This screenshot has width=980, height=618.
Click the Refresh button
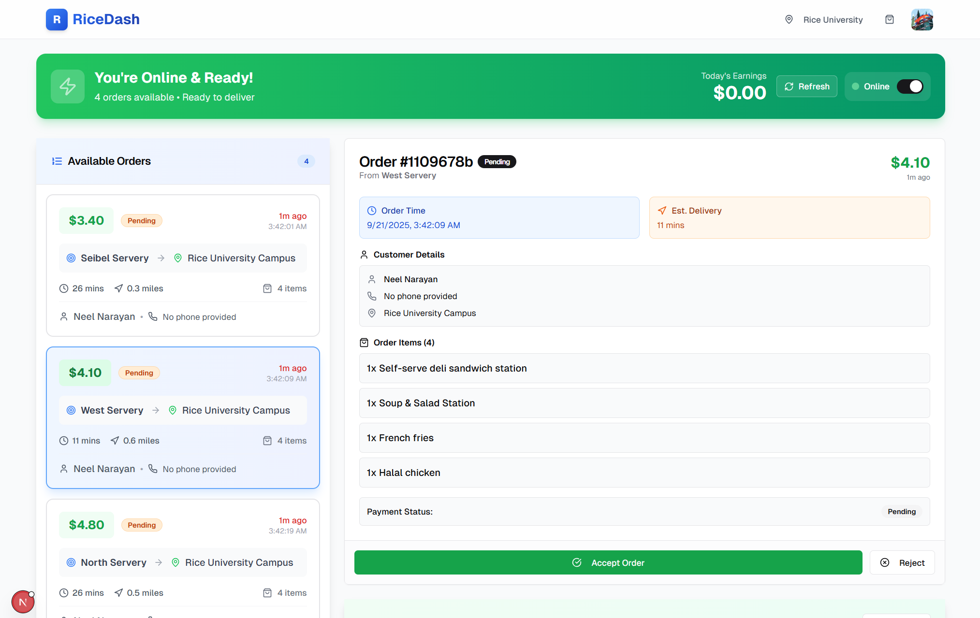click(x=806, y=86)
